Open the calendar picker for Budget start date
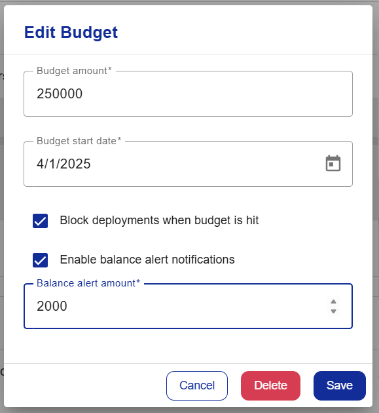This screenshot has width=379, height=413. [333, 164]
